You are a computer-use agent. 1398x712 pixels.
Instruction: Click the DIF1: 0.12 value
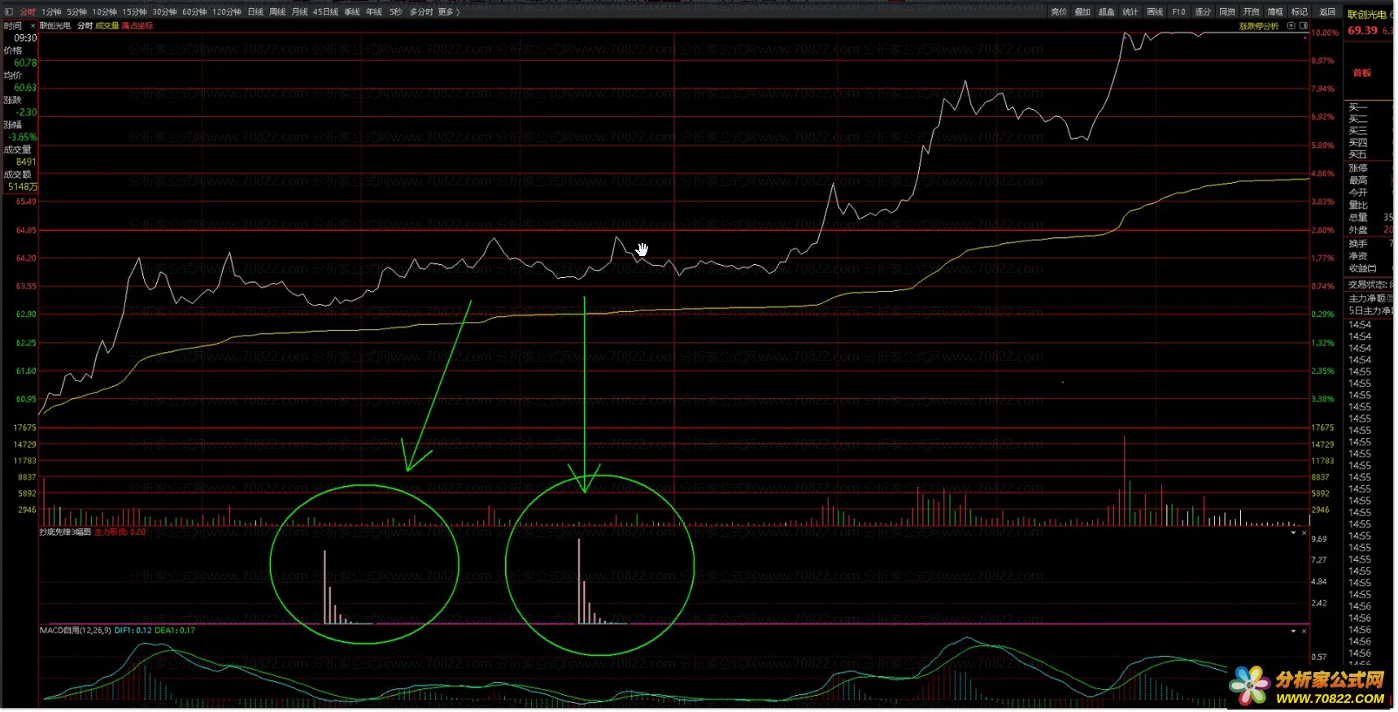pos(133,631)
